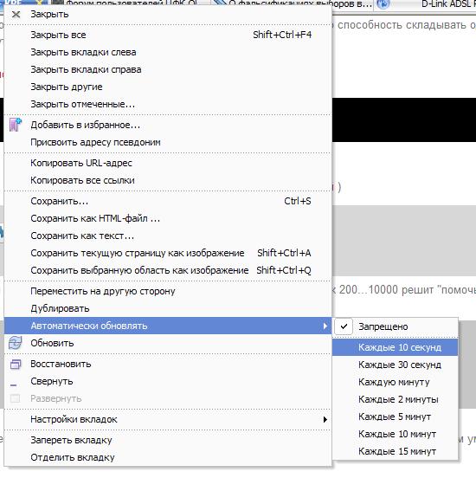The width and height of the screenshot is (476, 478).
Task: Open Закрыть отмеченные… dialog
Action: point(168,104)
